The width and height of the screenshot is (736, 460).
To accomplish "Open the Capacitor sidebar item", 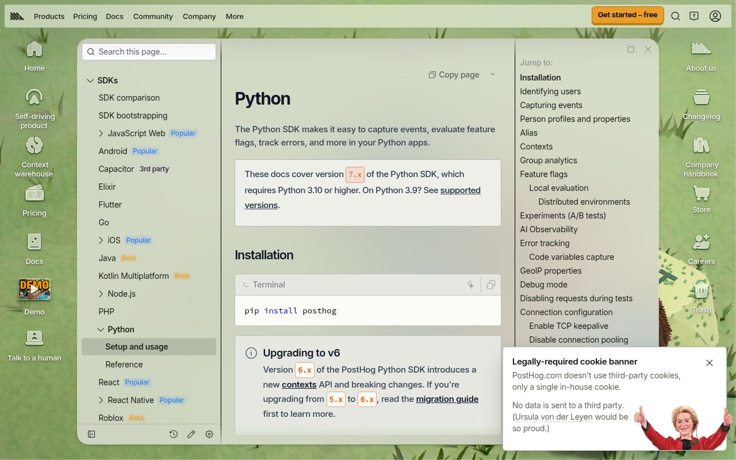I will coord(116,169).
